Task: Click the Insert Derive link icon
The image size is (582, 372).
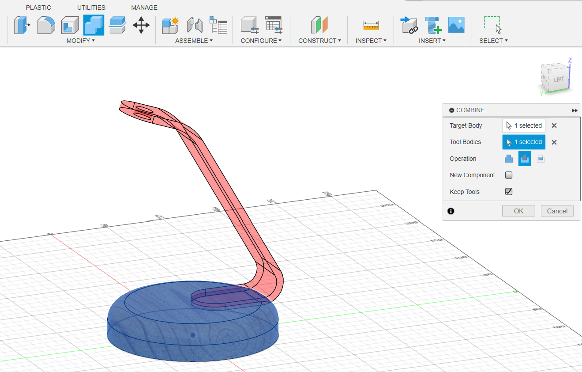Action: point(409,25)
